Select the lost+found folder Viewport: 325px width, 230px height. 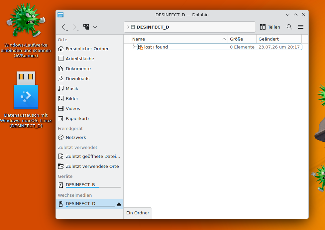220,47
